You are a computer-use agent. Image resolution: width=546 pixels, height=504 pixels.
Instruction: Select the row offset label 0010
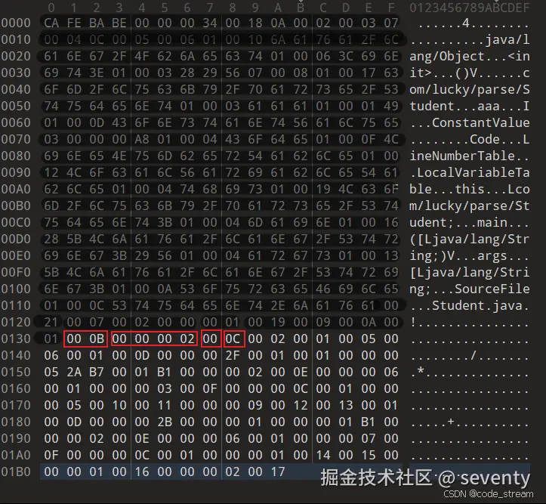click(16, 40)
